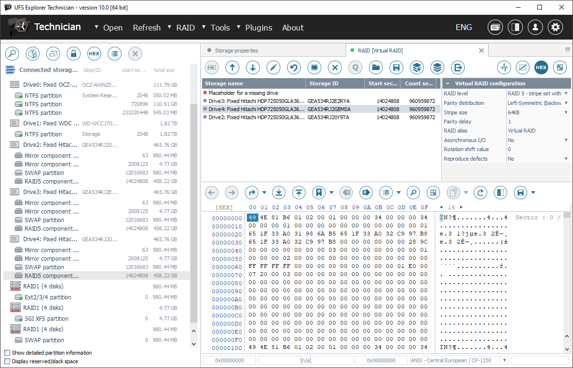Click the reload circular arrow in hex toolbar
This screenshot has width=573, height=368.
point(481,193)
